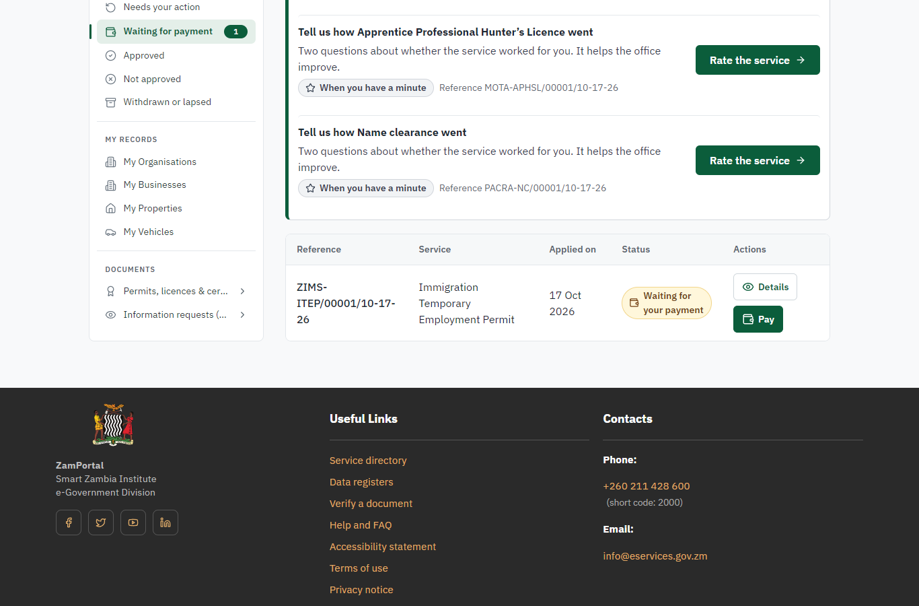Viewport: 919px width, 606px height.
Task: View Details of Immigration Temporary Employment Permit
Action: click(x=765, y=287)
